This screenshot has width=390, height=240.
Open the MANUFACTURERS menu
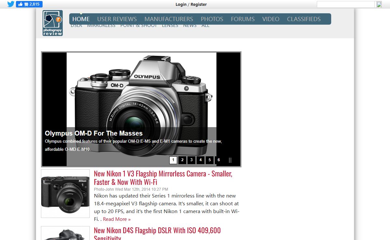[169, 19]
